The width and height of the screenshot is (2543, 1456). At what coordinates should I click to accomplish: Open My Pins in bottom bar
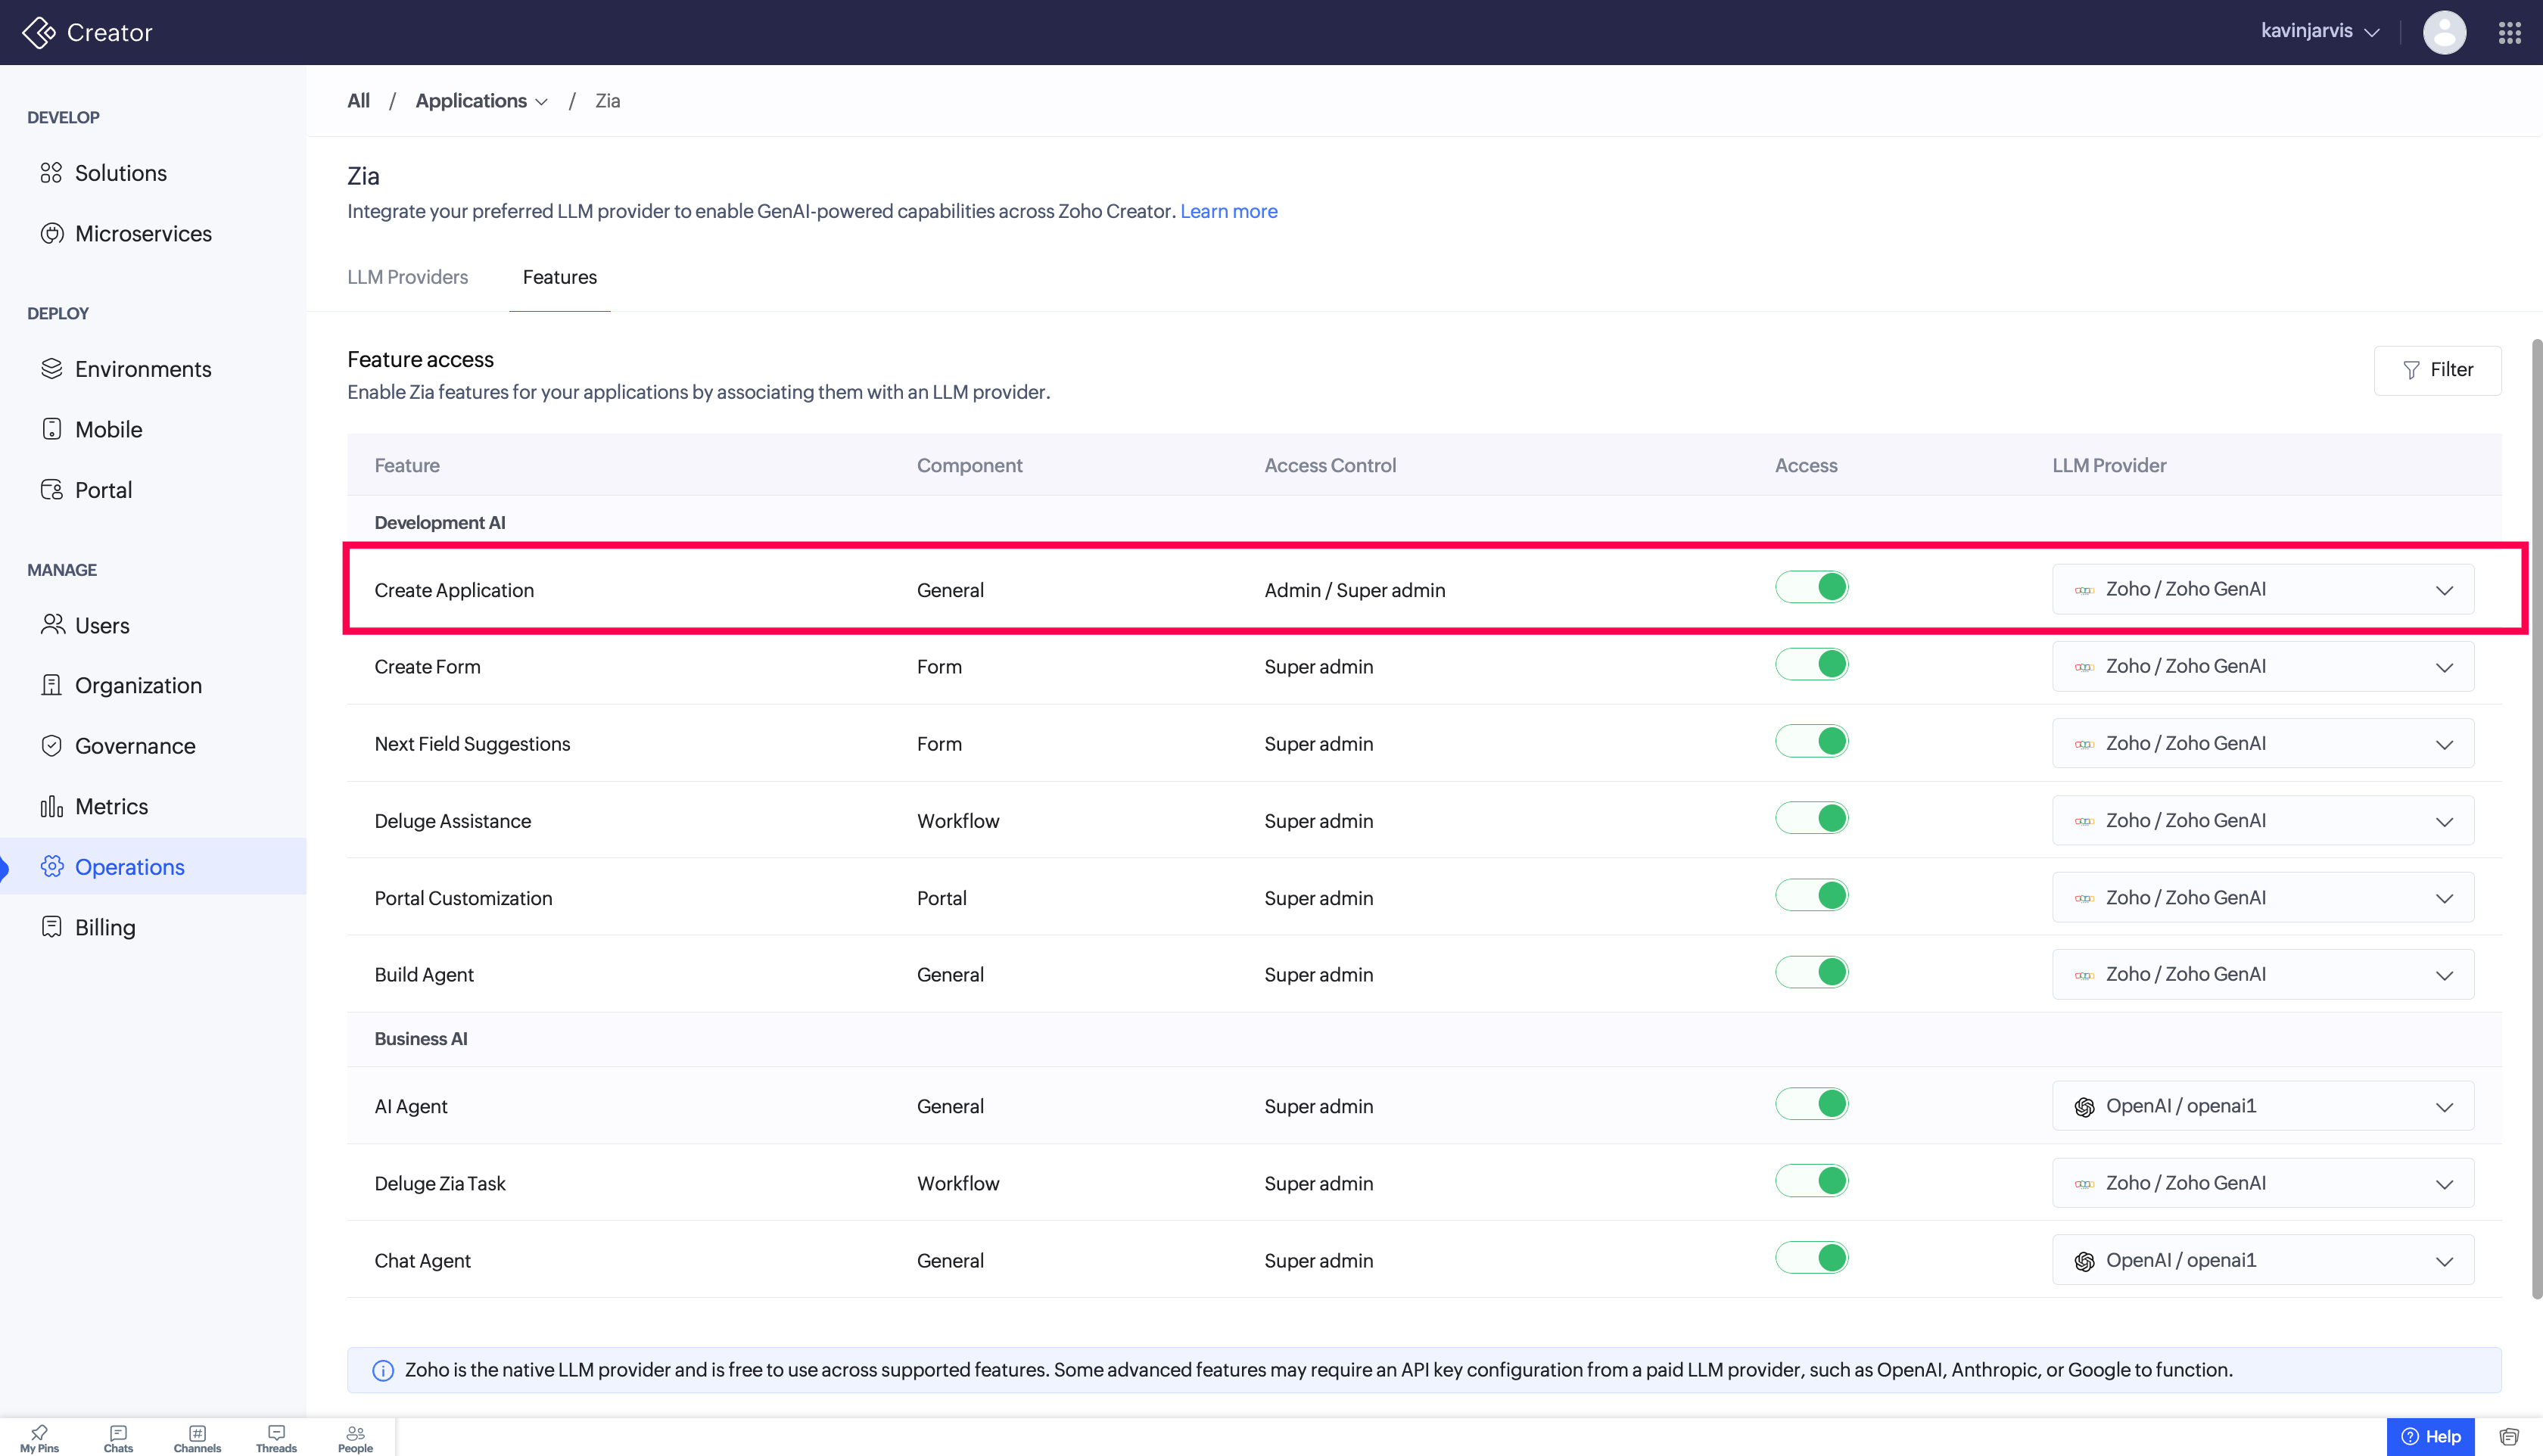pos(39,1438)
